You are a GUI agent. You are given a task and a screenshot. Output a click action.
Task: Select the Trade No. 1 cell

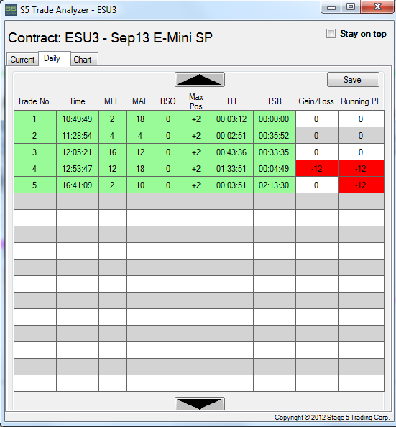35,119
